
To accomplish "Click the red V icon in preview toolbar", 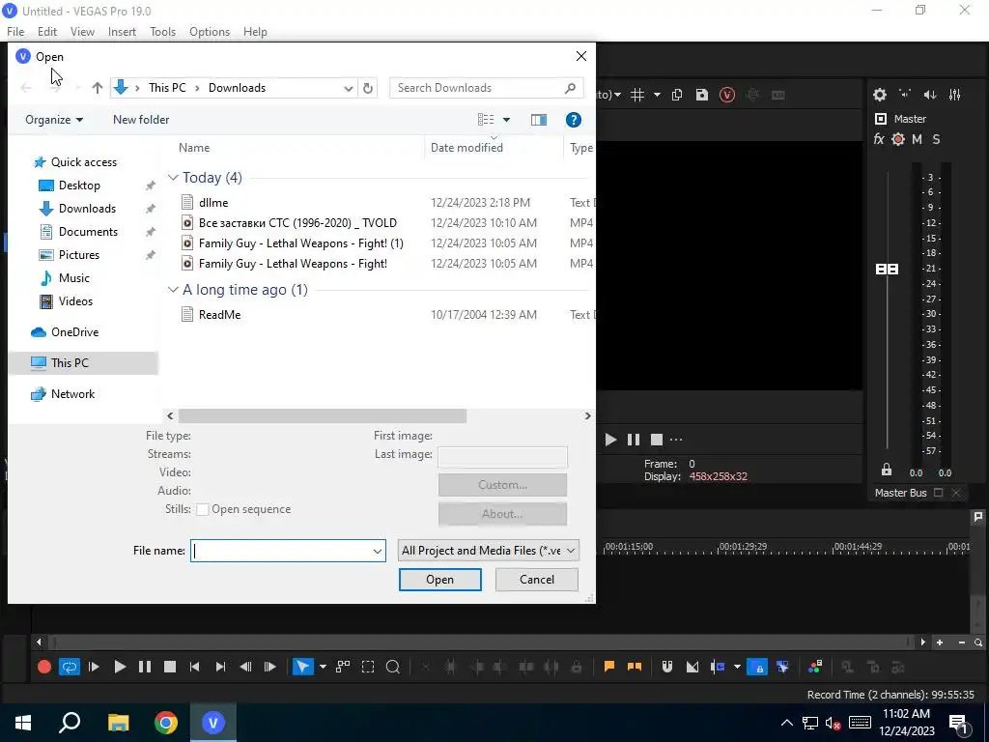I will (x=727, y=95).
